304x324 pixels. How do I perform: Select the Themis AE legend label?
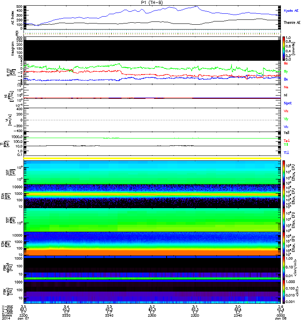pyautogui.click(x=292, y=22)
